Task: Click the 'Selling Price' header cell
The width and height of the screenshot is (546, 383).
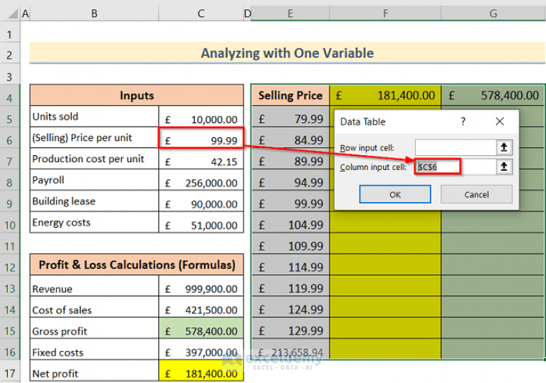Action: click(290, 95)
